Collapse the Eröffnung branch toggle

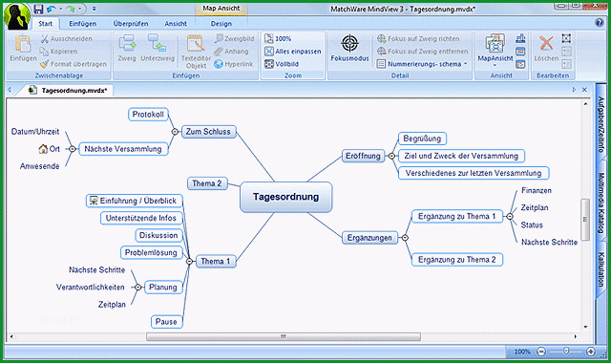pos(391,156)
